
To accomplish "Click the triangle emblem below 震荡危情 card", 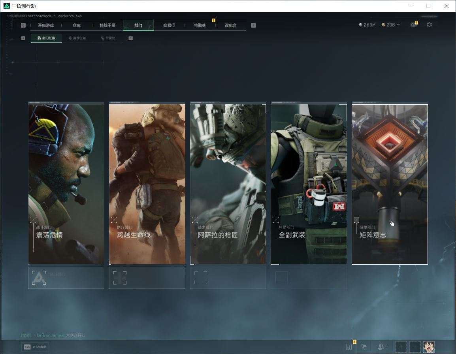I will (x=39, y=278).
